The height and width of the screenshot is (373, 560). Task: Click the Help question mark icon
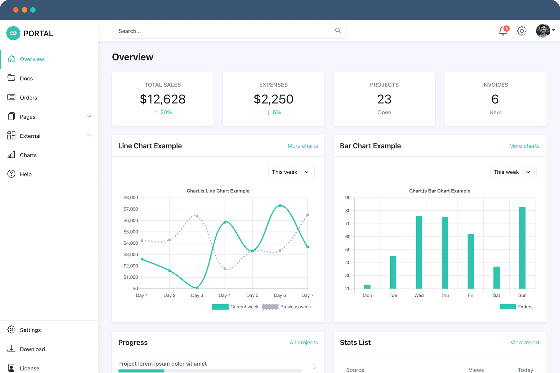[11, 174]
